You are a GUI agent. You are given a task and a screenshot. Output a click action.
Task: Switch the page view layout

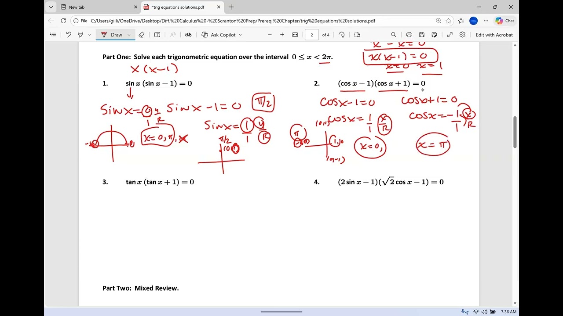(x=357, y=35)
